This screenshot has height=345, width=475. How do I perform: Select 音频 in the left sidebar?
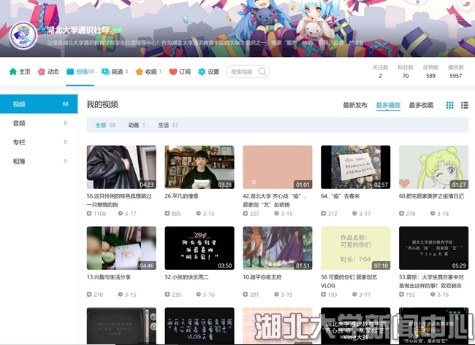20,123
